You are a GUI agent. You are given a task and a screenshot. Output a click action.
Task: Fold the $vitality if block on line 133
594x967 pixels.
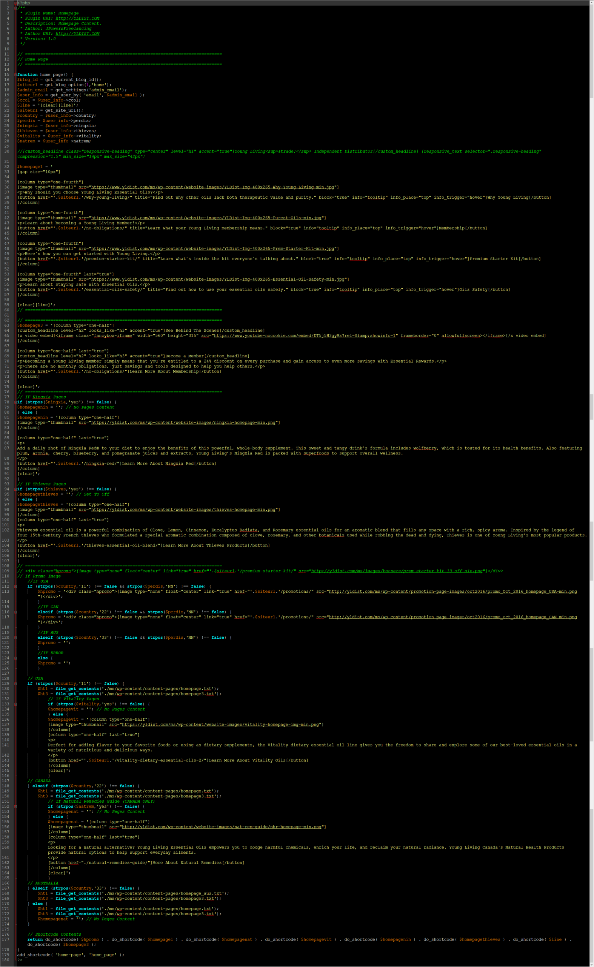pyautogui.click(x=15, y=704)
